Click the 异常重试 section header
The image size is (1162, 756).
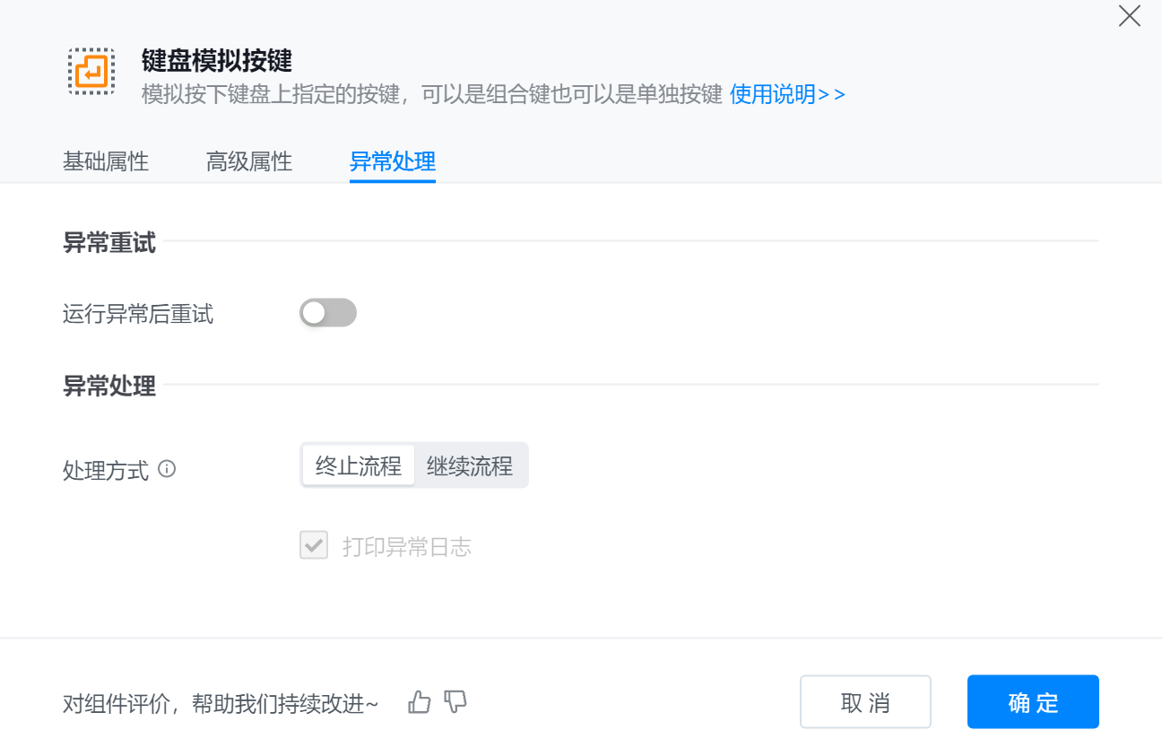tap(109, 242)
